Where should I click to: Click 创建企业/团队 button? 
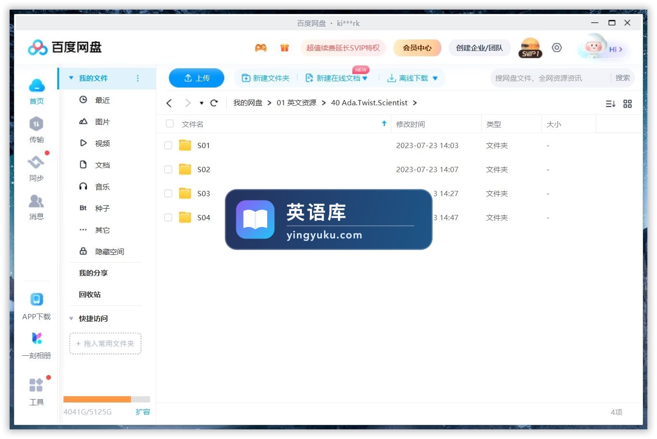[x=479, y=48]
